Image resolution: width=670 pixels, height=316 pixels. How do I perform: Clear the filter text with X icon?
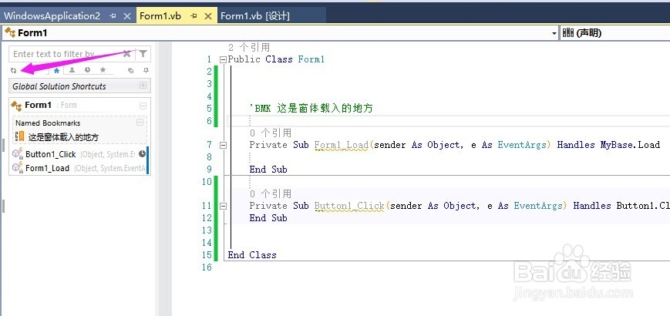click(127, 54)
